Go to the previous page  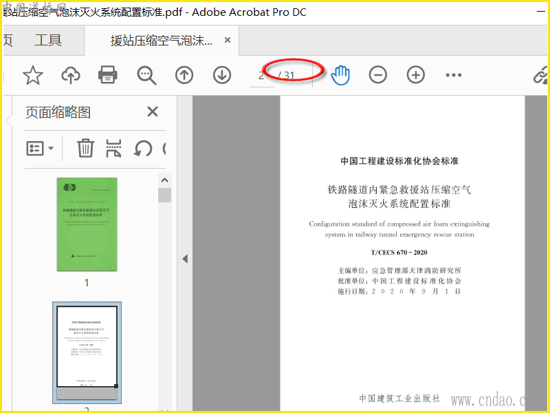tap(184, 75)
